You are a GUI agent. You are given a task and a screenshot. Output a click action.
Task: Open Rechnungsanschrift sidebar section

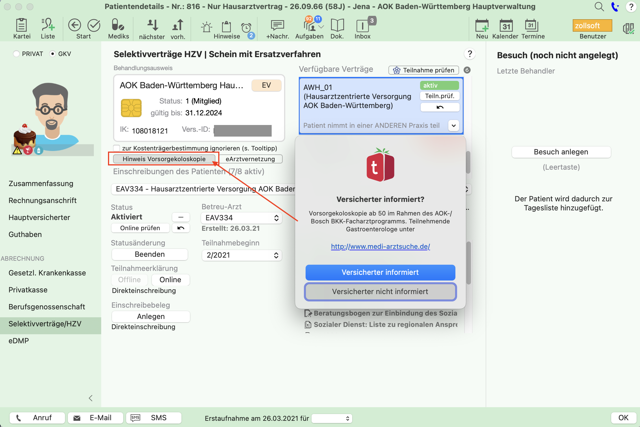coord(43,200)
